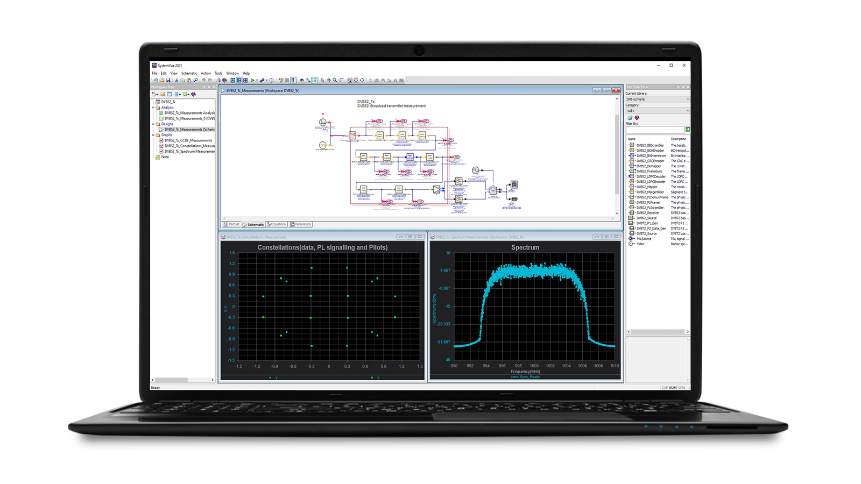
Task: Click the green filter go arrow button
Action: point(687,130)
